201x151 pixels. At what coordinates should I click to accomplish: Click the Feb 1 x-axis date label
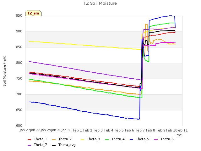[x=78, y=130]
